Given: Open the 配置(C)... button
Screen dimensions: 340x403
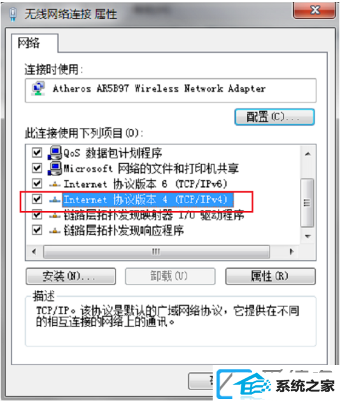Looking at the screenshot, I should [x=274, y=117].
